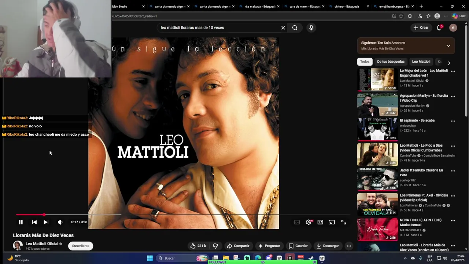Expand the Siguiente mix playlist panel
The image size is (469, 264).
[x=448, y=46]
